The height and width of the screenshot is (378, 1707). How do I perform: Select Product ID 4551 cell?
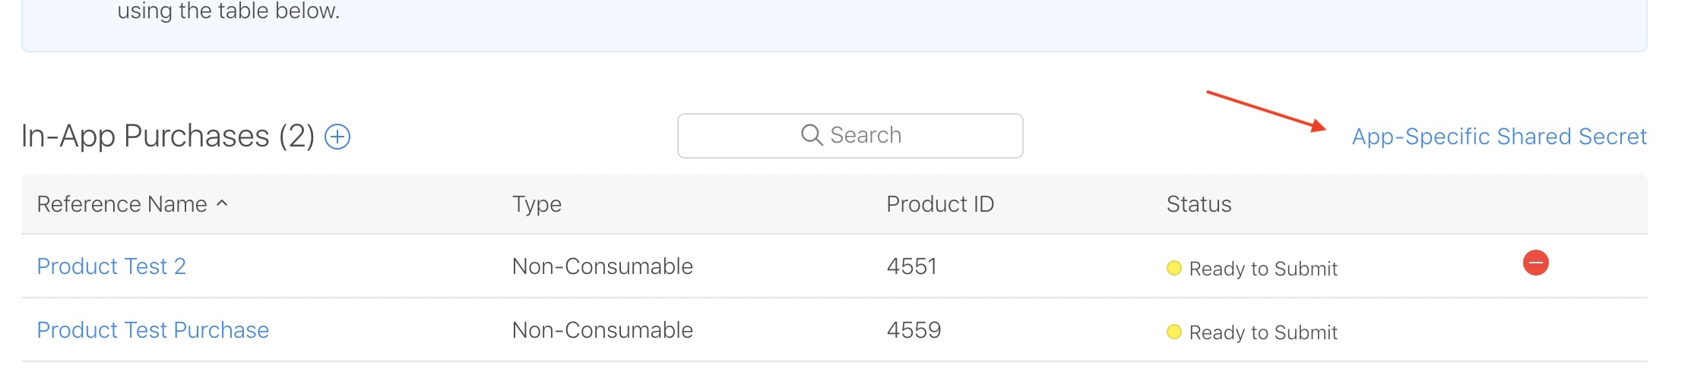tap(911, 266)
